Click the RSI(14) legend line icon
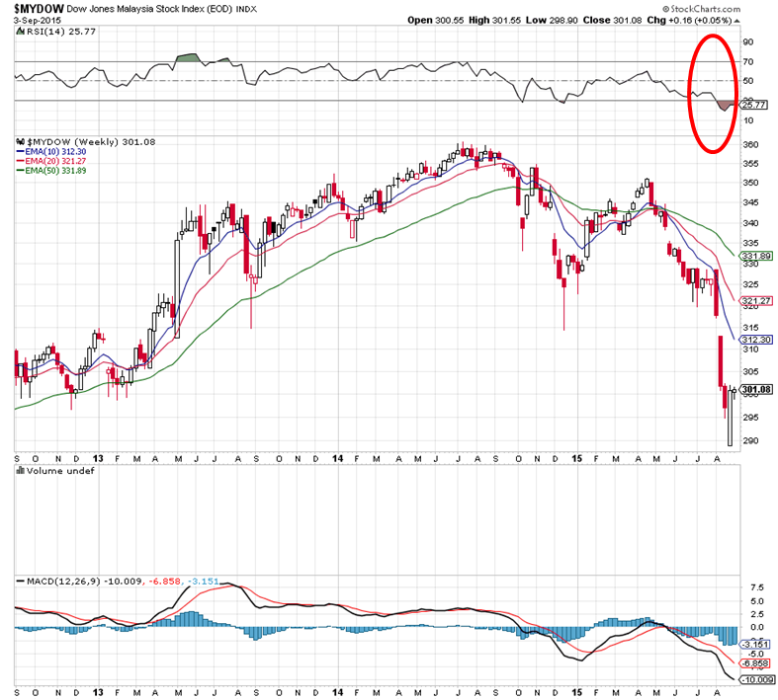778x700 pixels. click(19, 33)
